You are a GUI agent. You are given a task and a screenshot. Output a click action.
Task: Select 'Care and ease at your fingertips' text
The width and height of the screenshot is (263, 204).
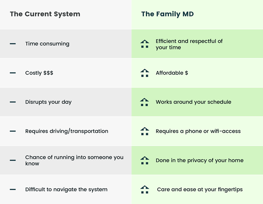(200, 189)
